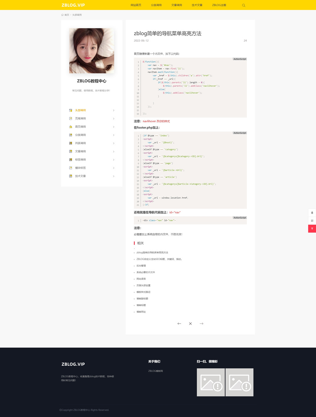Screen dimensions: 316x417
Task: Expand the 标签调用 chevron arrow
Action: click(x=114, y=160)
